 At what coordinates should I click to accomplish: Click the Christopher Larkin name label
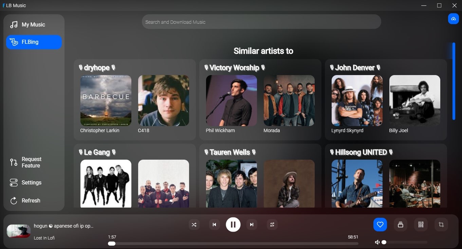pos(100,130)
